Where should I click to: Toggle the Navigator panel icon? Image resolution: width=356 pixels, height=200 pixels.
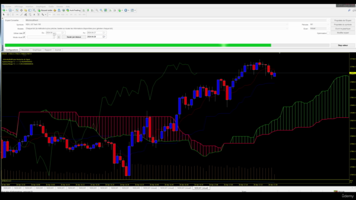click(x=26, y=11)
